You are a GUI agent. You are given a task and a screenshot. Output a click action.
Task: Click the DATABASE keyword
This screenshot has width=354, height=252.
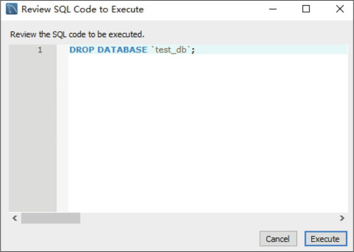tap(122, 49)
